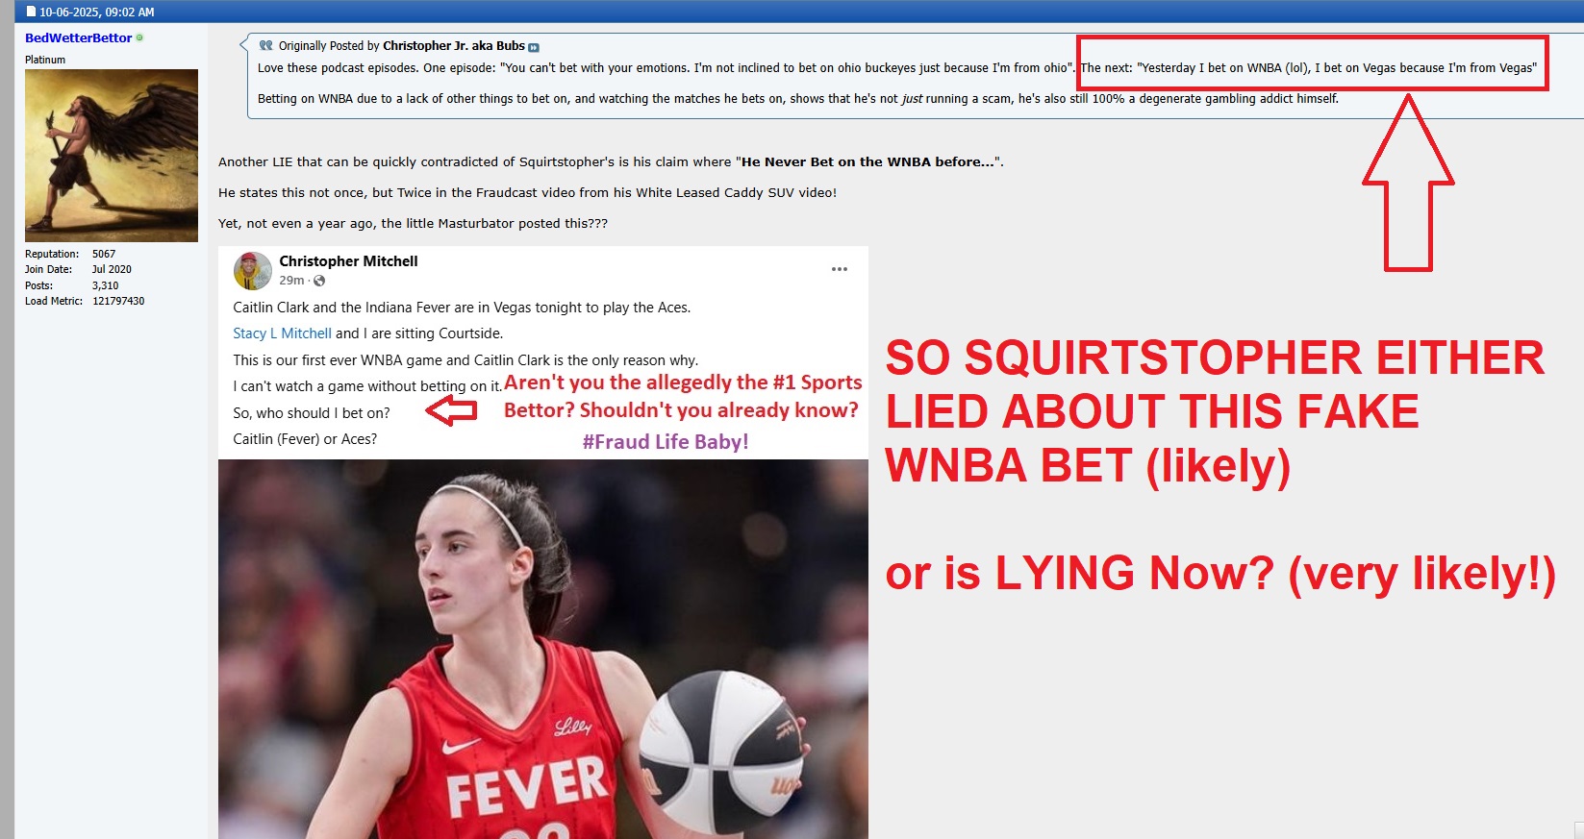Viewport: 1584px width, 839px height.
Task: Click the 10-06-2025, 09:02 AM post date
Action: coord(97,12)
